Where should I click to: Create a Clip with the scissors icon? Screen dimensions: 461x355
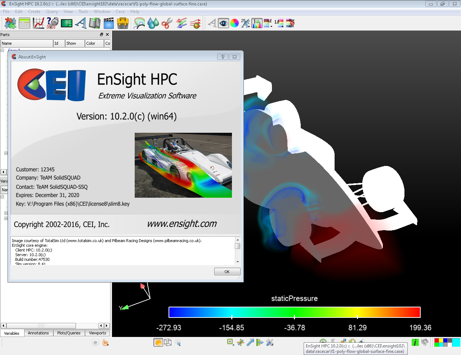(x=167, y=23)
